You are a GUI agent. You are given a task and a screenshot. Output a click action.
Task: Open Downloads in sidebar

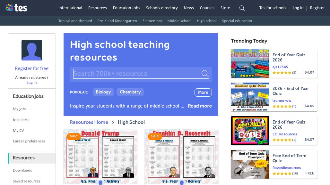pos(22,170)
